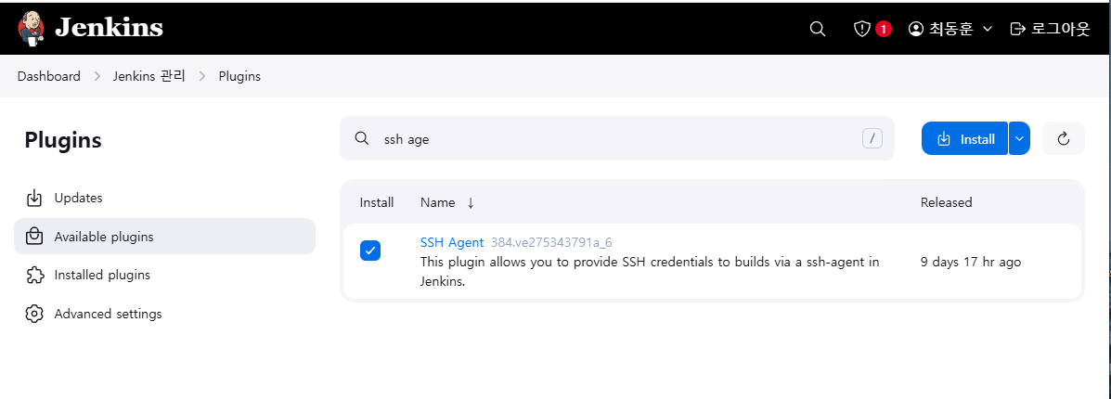Viewport: 1111px width, 399px height.
Task: Open Jenkins 관리 breadcrumb
Action: pos(149,76)
